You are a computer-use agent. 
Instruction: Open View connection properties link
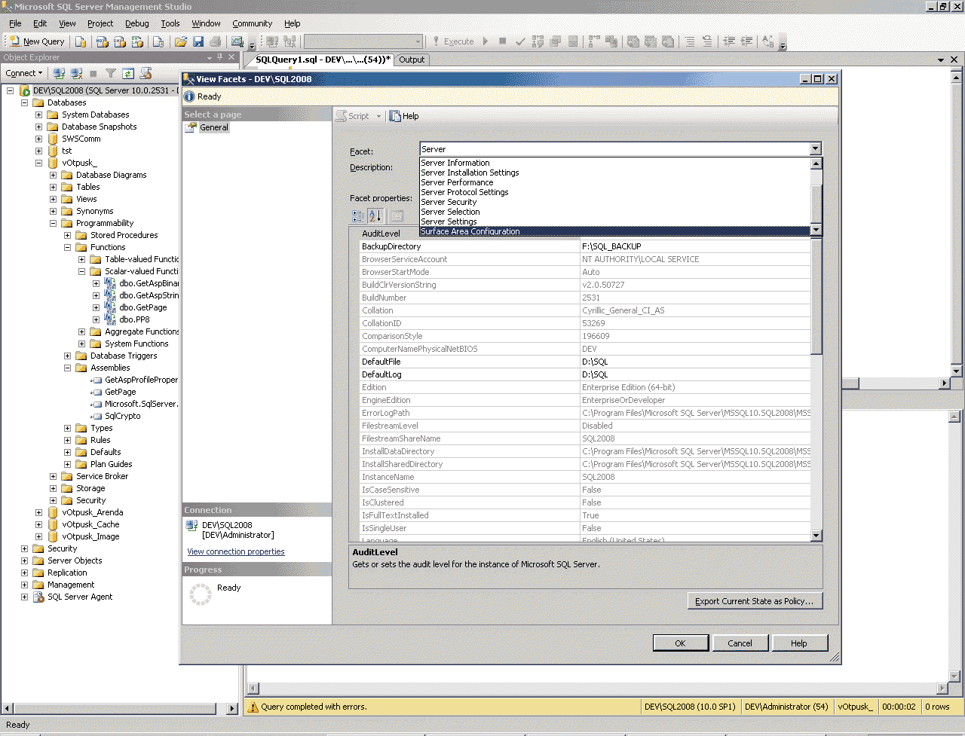[x=236, y=551]
